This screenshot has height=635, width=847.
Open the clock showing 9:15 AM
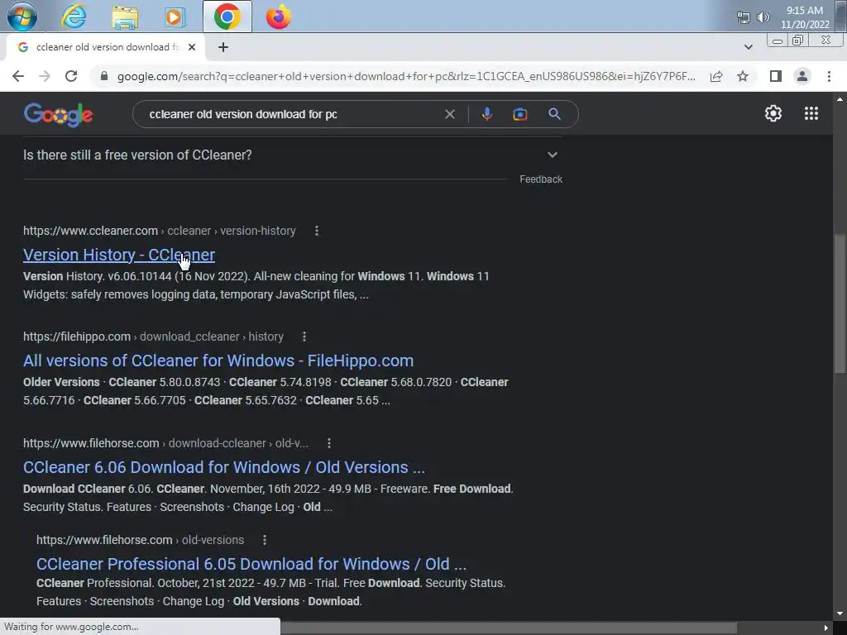[x=804, y=17]
